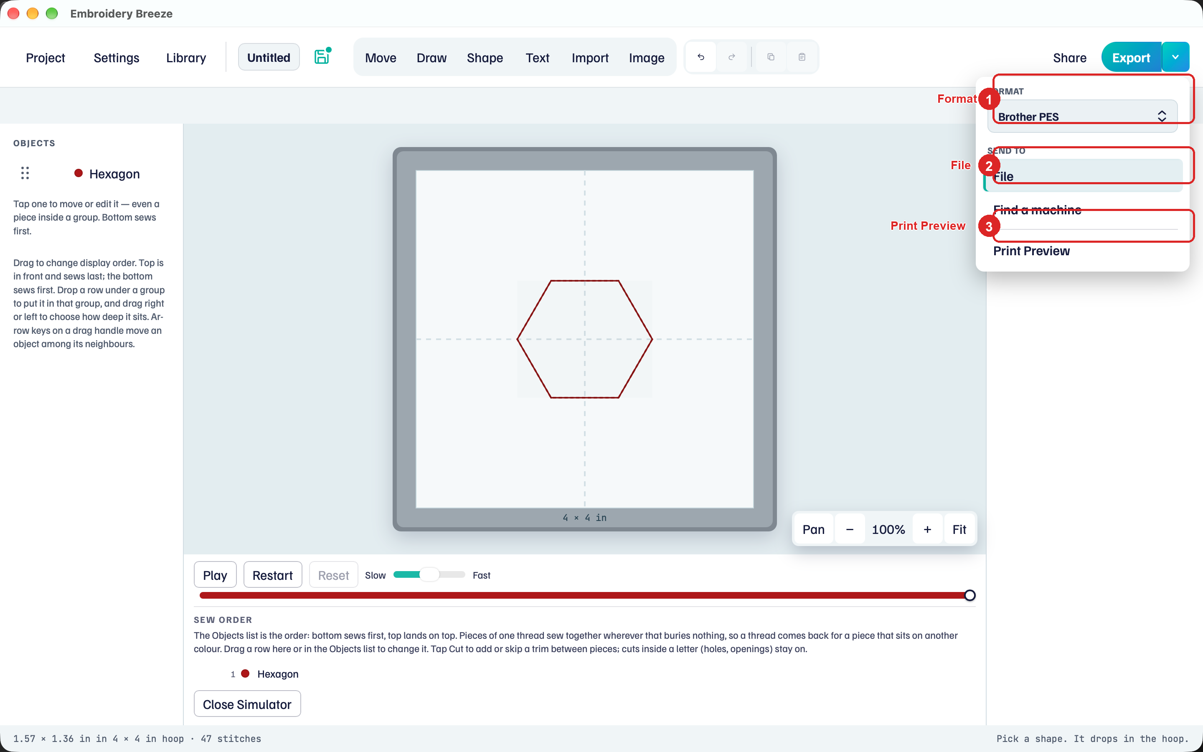The image size is (1203, 752).
Task: Select Hexagon in the Objects list
Action: (114, 173)
